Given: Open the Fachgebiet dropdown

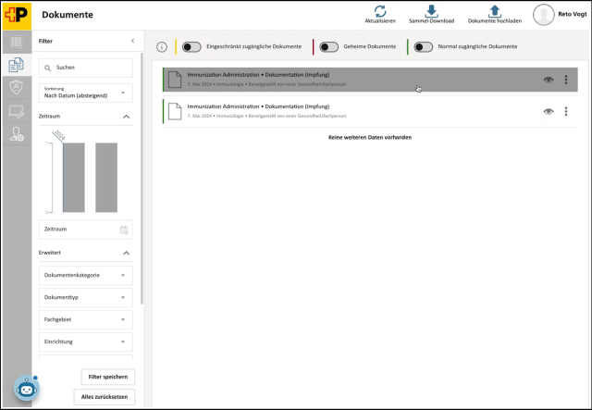Looking at the screenshot, I should click(86, 319).
